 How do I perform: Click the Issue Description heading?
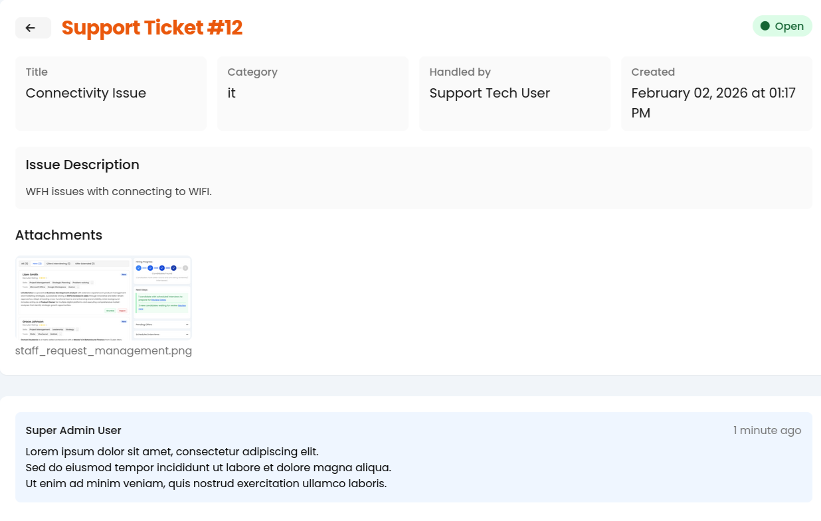82,165
